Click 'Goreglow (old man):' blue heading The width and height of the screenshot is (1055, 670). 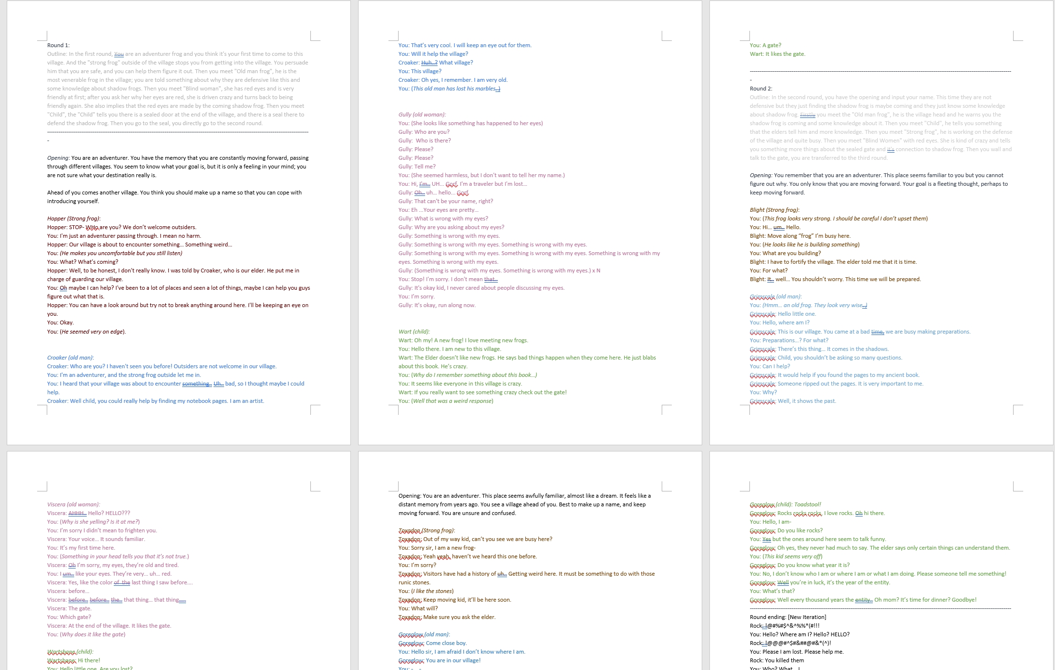tap(424, 634)
